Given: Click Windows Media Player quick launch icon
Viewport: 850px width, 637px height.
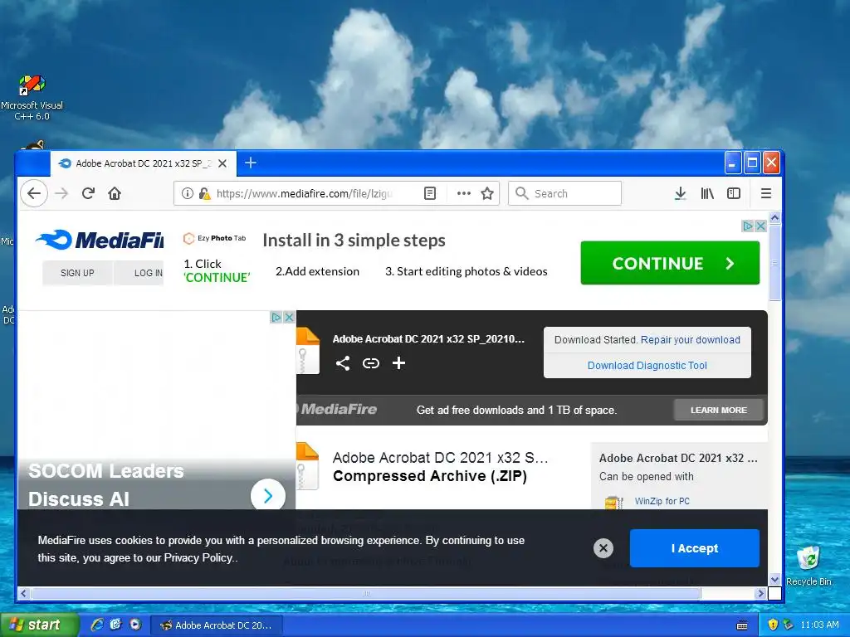Looking at the screenshot, I should click(x=135, y=625).
